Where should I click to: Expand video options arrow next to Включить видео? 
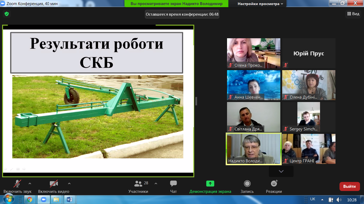pyautogui.click(x=69, y=183)
